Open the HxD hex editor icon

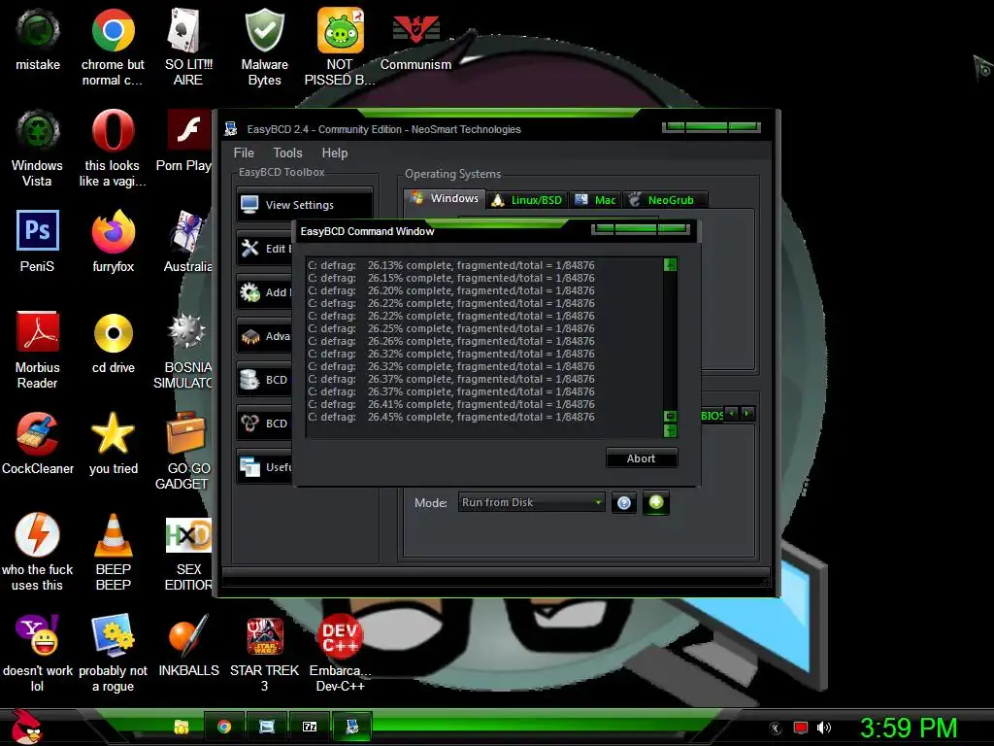pos(188,552)
